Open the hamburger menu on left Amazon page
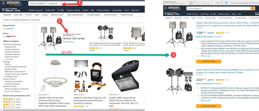259x111 pixels. pyautogui.click(x=3, y=3)
